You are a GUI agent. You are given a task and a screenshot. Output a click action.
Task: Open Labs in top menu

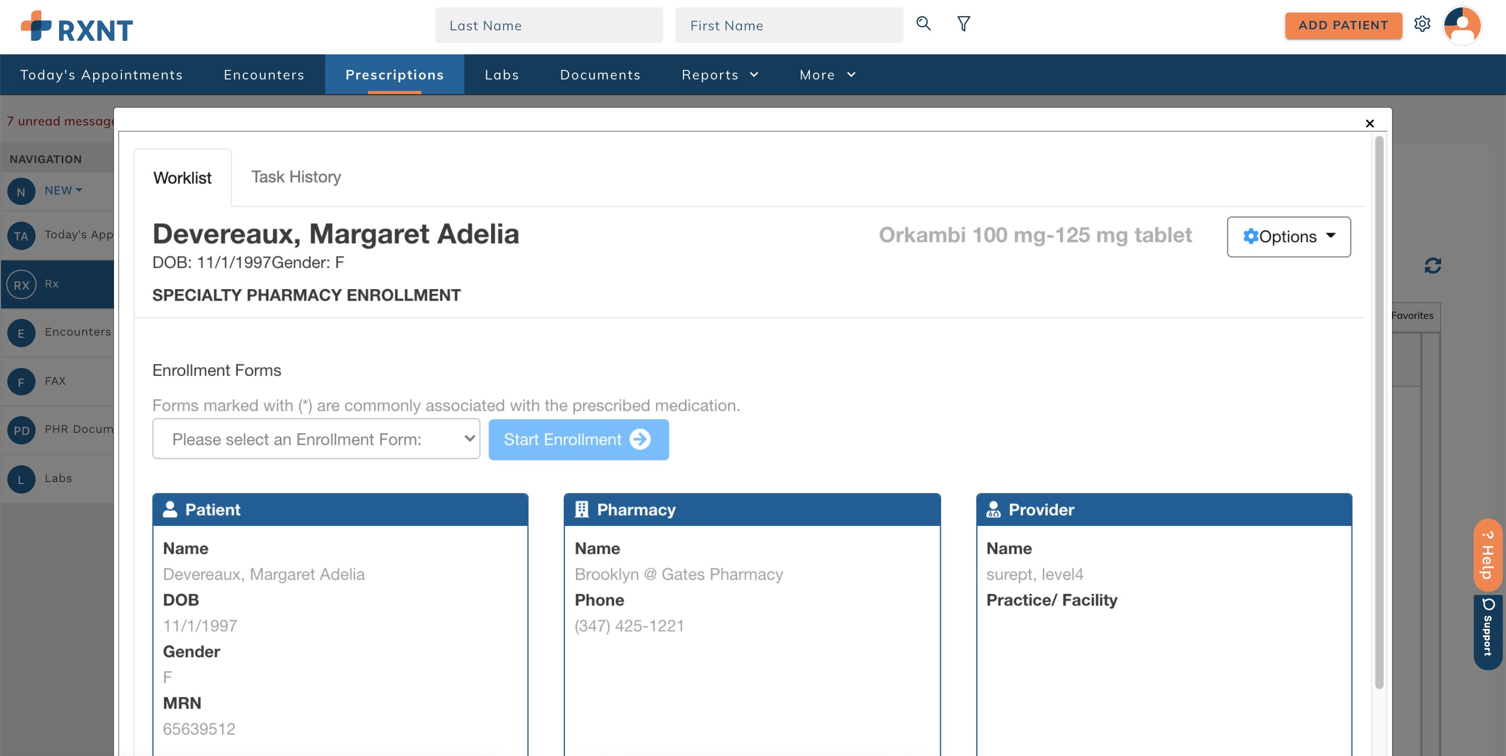[501, 74]
